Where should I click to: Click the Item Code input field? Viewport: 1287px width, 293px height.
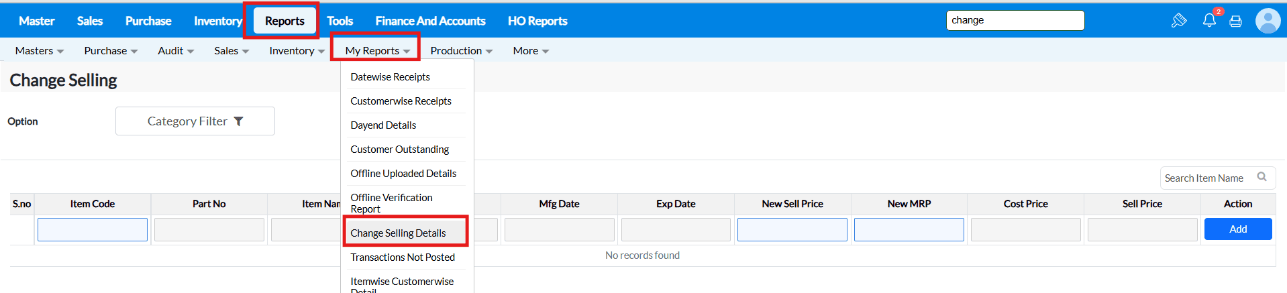pyautogui.click(x=93, y=230)
